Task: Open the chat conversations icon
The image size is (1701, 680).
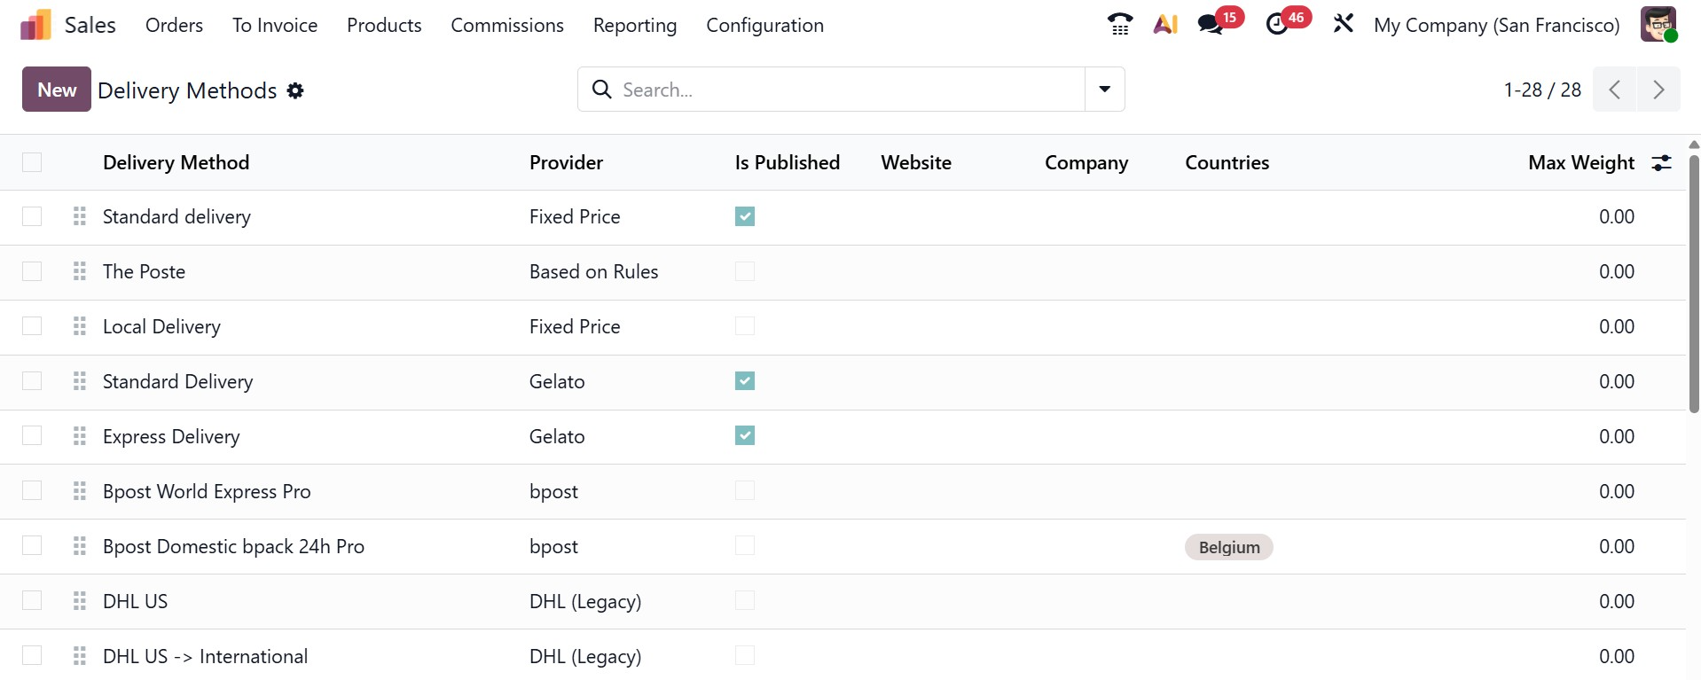Action: 1211,25
